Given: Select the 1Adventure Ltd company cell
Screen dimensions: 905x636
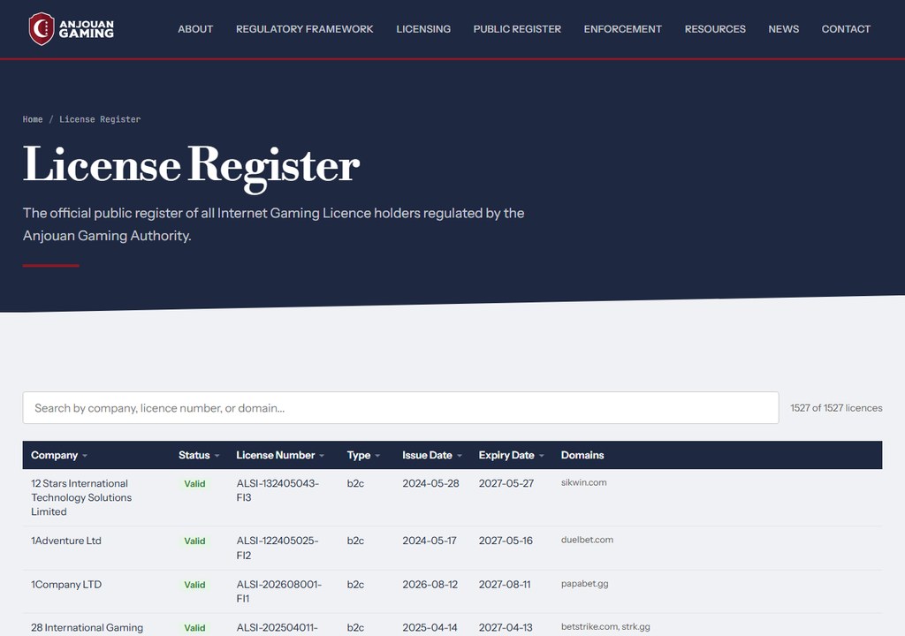Looking at the screenshot, I should 66,541.
